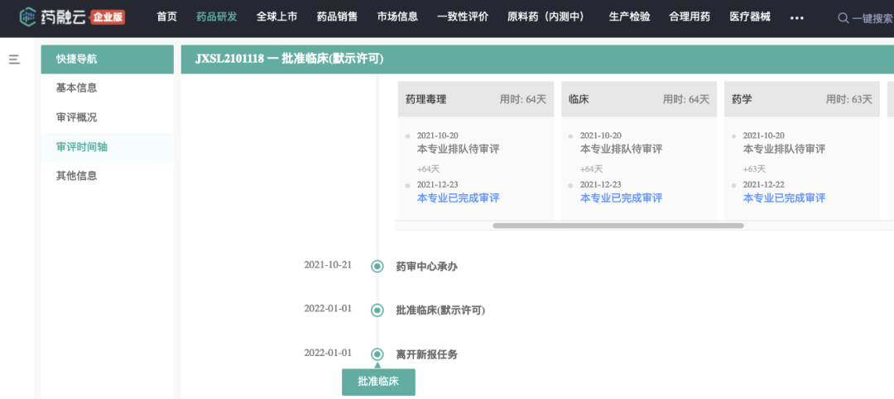Click 本专业已完成审评 link under 药理毒理
The height and width of the screenshot is (399, 894).
[458, 198]
